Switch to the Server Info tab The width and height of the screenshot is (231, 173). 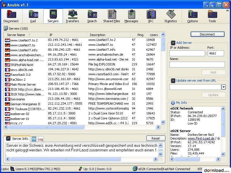17,139
